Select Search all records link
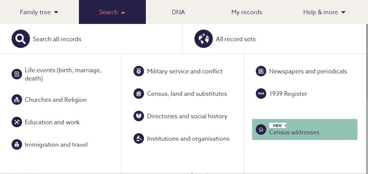 (x=57, y=39)
